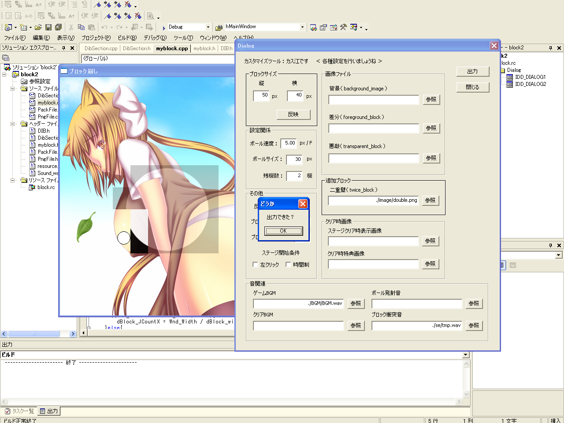This screenshot has width=564, height=423.
Task: Open the プロジェクト(P) menu
Action: pyautogui.click(x=96, y=38)
